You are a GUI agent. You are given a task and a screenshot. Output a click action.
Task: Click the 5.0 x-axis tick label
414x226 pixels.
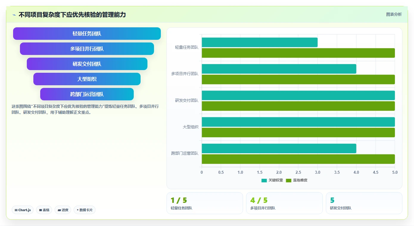(x=395, y=172)
